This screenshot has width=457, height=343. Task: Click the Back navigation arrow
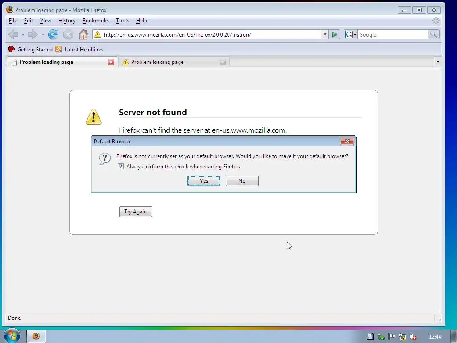[x=13, y=34]
